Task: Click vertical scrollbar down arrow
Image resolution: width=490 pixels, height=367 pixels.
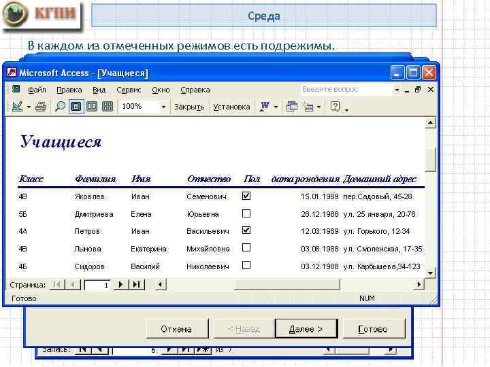Action: click(430, 273)
